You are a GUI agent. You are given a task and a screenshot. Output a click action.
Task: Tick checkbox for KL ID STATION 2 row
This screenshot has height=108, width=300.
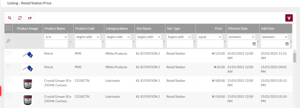point(8,53)
